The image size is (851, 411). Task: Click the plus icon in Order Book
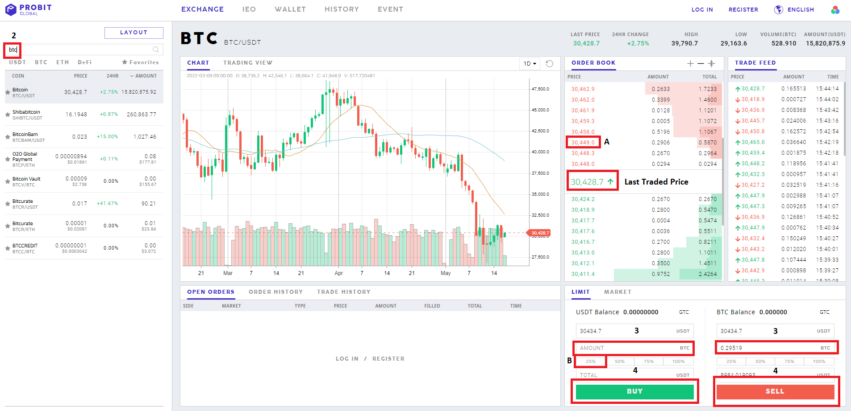[690, 64]
